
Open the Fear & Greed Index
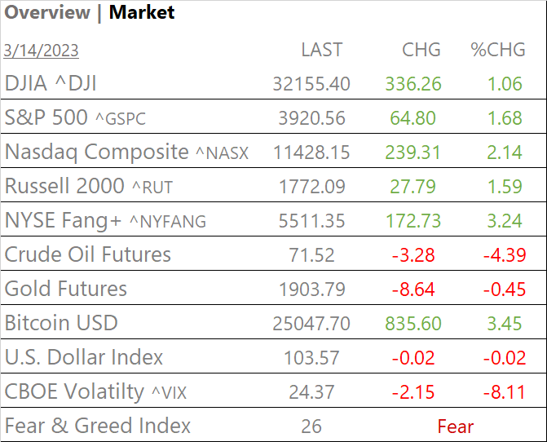98,426
